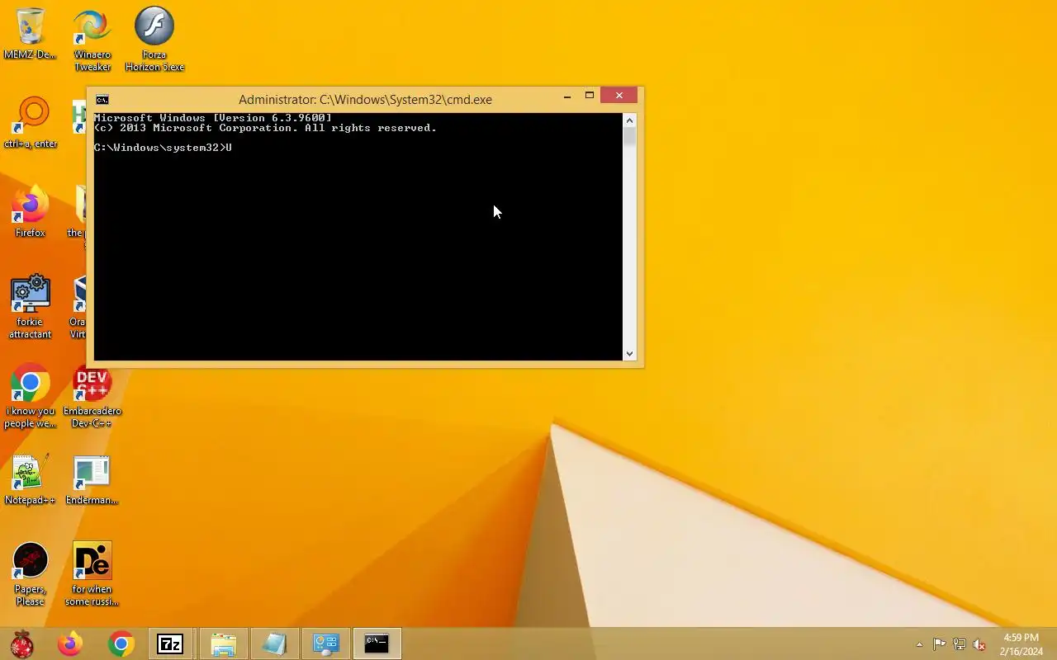This screenshot has width=1057, height=660.
Task: Select the 'forkie attractant' desktop icon
Action: [31, 307]
